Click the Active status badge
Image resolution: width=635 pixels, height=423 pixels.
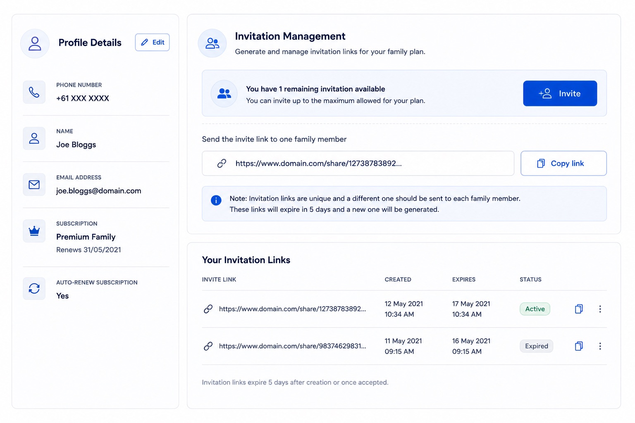coord(535,309)
